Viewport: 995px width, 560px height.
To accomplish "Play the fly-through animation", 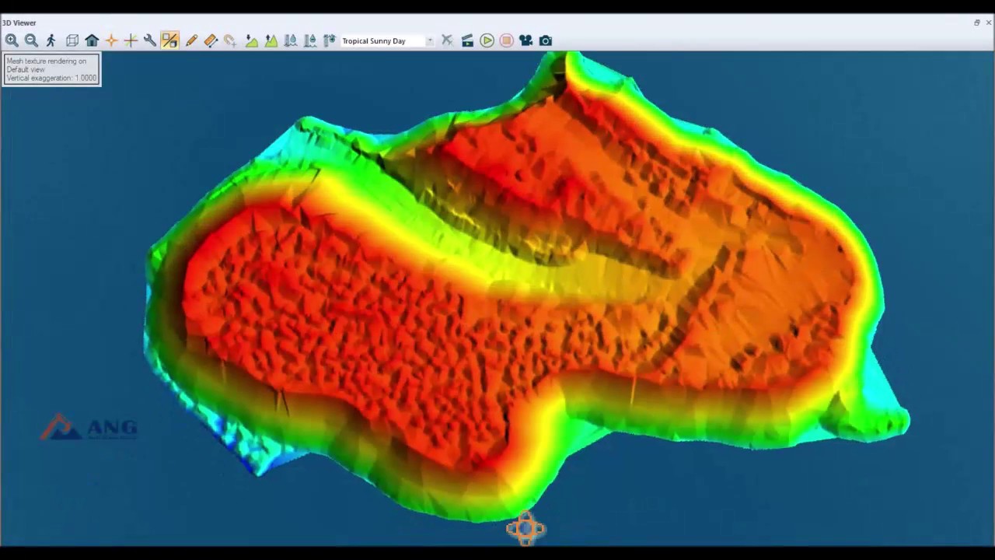I will click(x=487, y=40).
